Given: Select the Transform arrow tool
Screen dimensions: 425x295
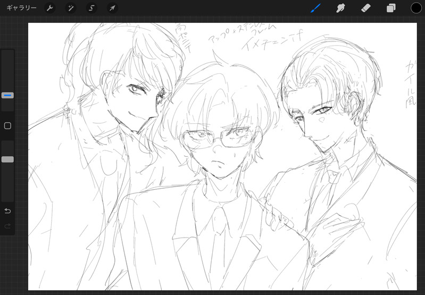Looking at the screenshot, I should [112, 8].
